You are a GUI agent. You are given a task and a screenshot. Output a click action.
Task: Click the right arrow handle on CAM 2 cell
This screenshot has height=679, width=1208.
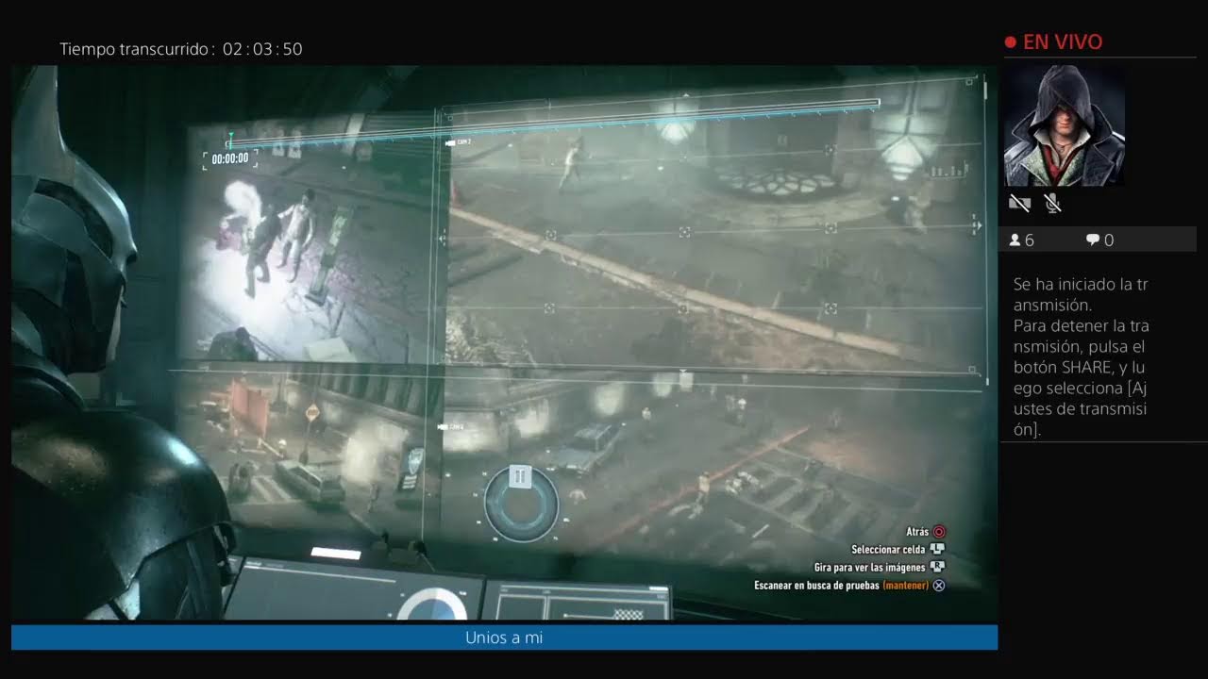(x=976, y=226)
